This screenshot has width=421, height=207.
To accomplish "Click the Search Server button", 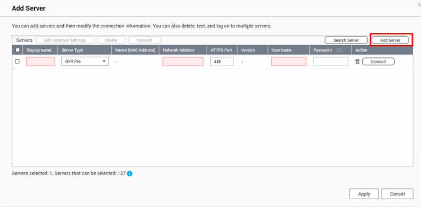I will coord(346,40).
